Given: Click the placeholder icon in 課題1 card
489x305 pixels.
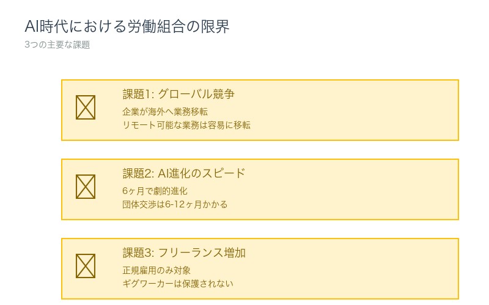Looking at the screenshot, I should (x=86, y=107).
